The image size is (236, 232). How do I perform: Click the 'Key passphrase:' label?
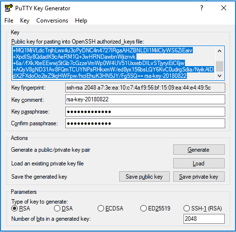pyautogui.click(x=30, y=112)
